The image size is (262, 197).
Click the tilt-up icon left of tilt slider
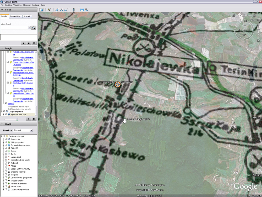[x=234, y=15]
